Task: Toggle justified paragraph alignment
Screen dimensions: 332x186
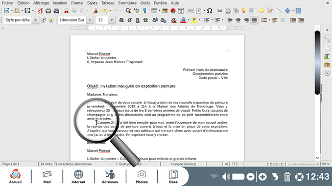Action: click(254, 20)
